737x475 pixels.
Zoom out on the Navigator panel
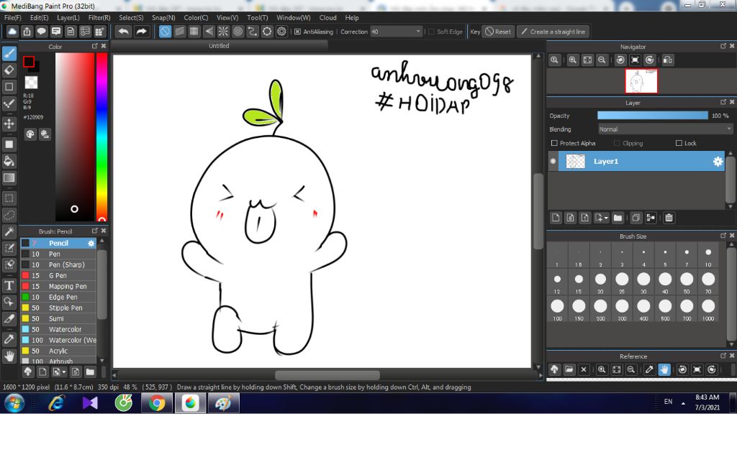(x=602, y=60)
